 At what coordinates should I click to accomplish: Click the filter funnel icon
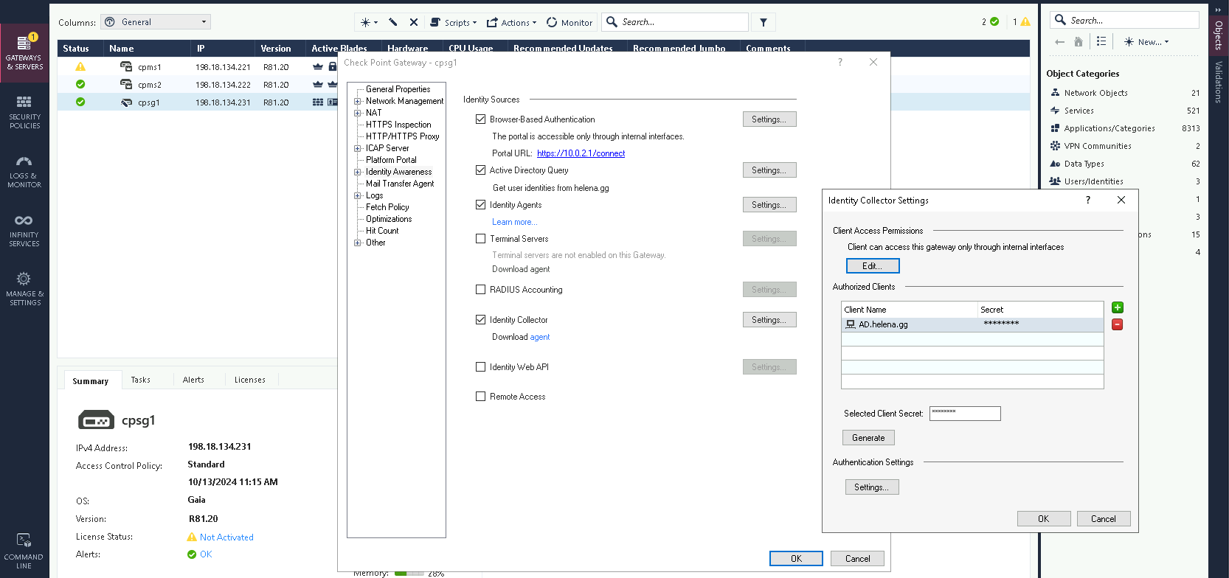tap(764, 23)
